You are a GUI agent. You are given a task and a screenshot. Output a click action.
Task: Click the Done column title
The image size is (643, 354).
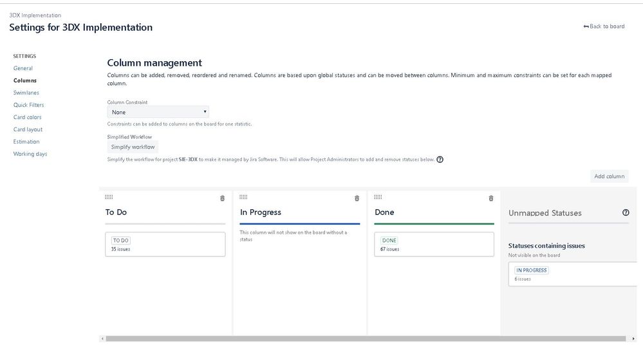coord(384,212)
